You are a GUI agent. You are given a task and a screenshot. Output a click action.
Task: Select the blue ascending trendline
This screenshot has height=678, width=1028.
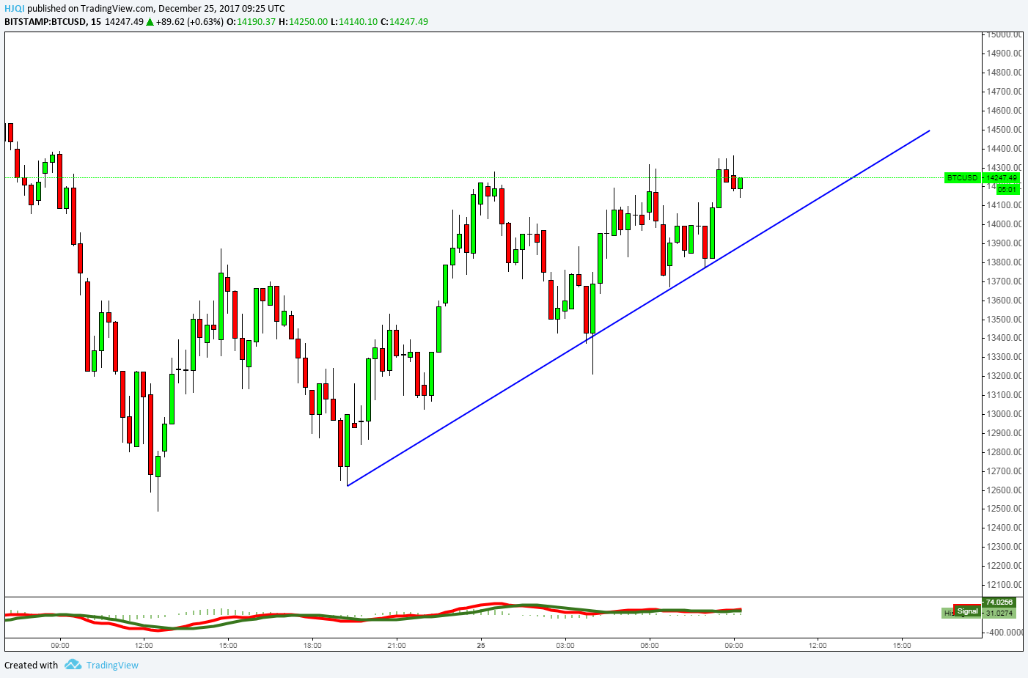coord(638,308)
